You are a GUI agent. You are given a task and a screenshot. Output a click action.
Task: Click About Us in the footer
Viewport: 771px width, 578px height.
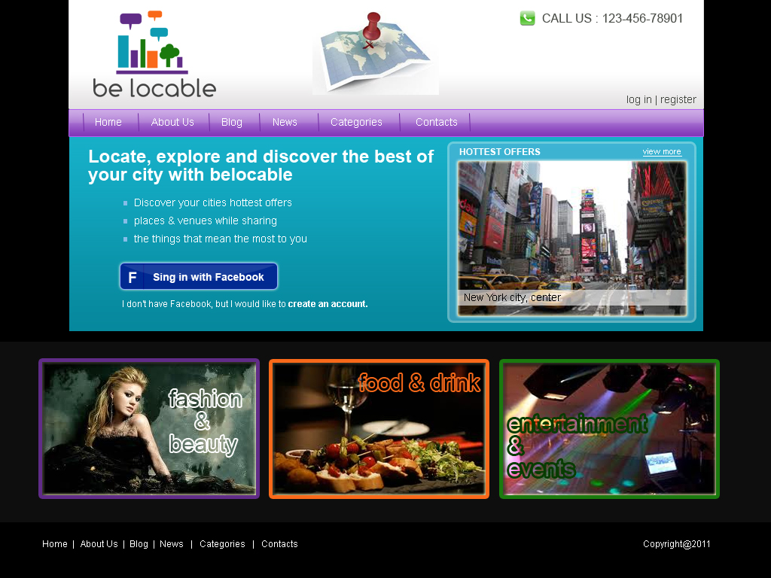click(99, 544)
